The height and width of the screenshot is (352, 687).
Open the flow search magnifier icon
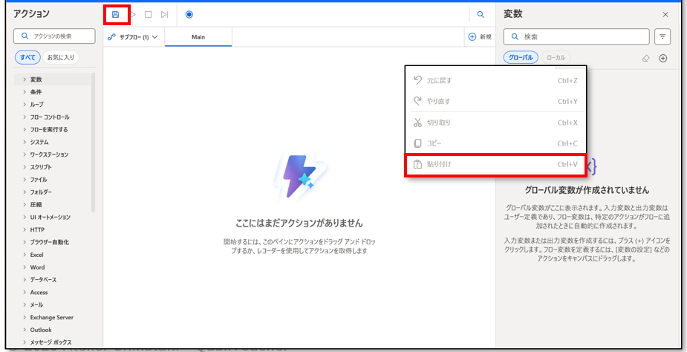coord(481,14)
